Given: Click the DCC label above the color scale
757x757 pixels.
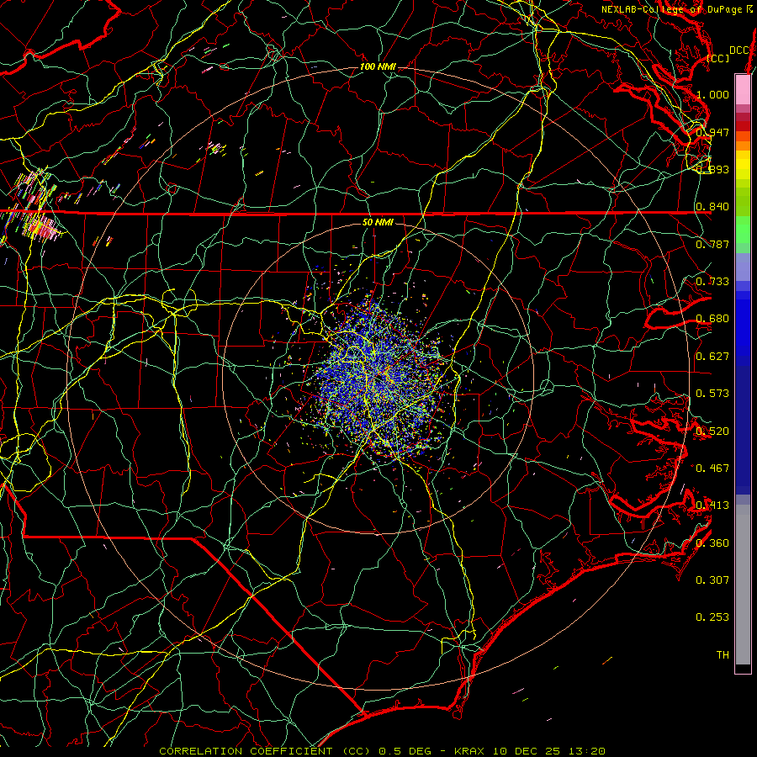Looking at the screenshot, I should 738,50.
